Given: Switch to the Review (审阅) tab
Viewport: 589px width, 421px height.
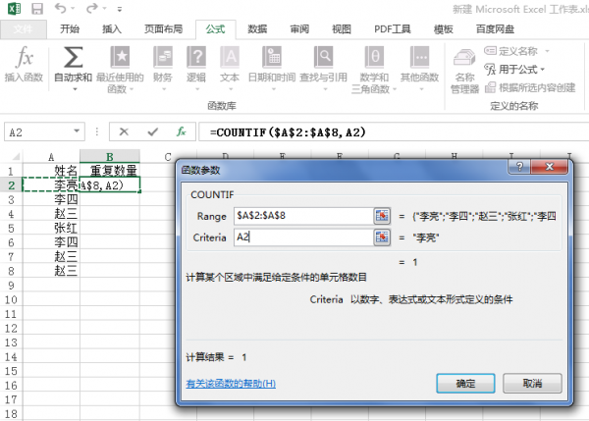Looking at the screenshot, I should [299, 29].
